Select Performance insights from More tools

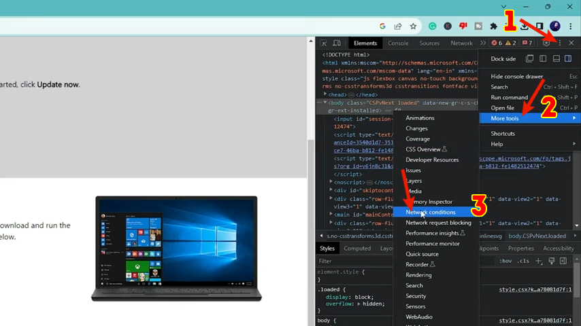435,233
